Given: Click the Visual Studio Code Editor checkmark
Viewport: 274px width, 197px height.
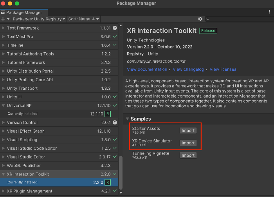Looking at the screenshot, I should pyautogui.click(x=115, y=148).
